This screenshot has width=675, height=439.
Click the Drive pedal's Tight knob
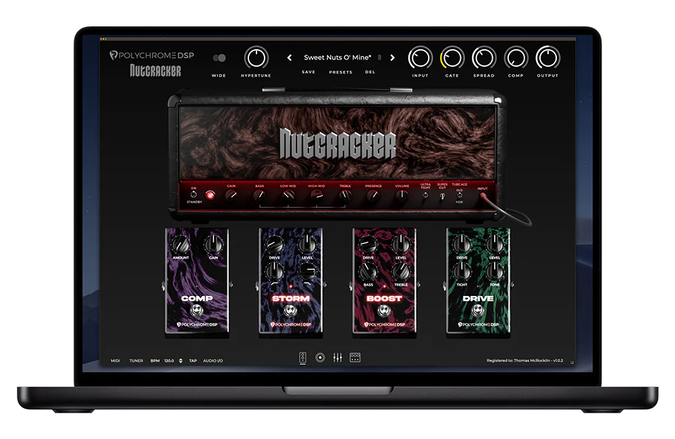coord(462,272)
